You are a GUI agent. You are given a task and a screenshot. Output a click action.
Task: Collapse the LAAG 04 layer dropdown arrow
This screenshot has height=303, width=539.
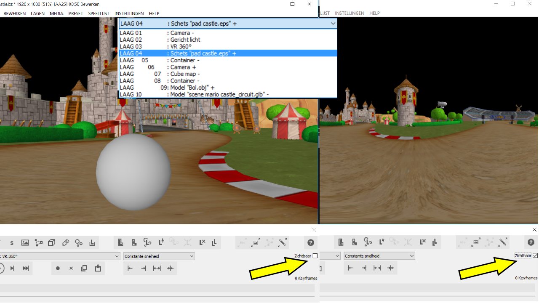click(x=333, y=24)
